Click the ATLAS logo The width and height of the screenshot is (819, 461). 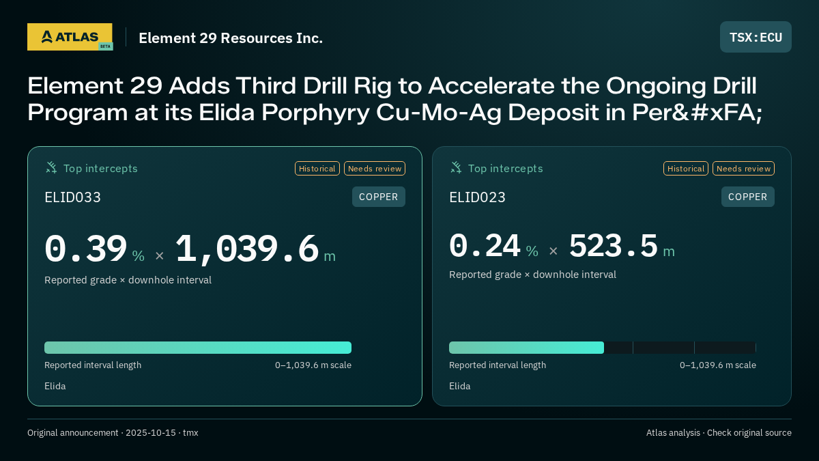[x=70, y=37]
